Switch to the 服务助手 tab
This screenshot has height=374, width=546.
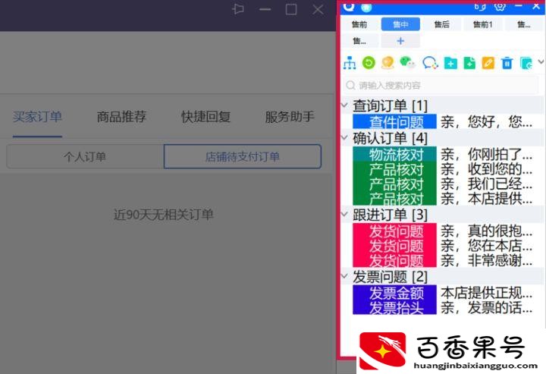(290, 117)
